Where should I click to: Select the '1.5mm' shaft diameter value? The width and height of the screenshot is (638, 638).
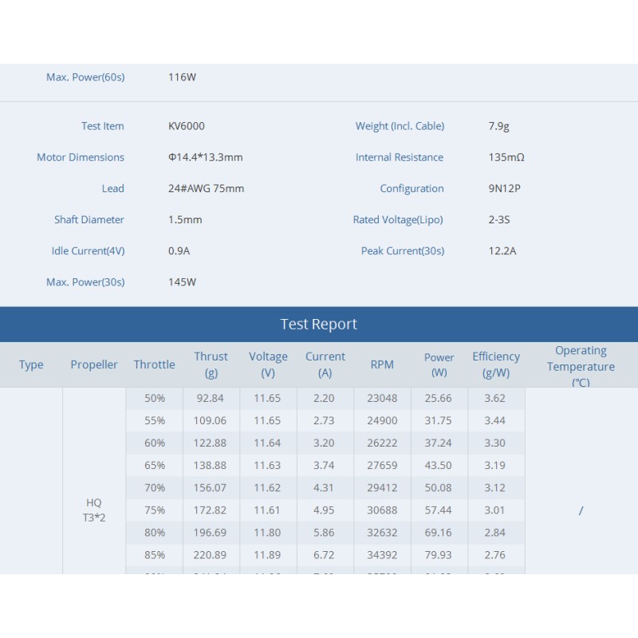[185, 220]
